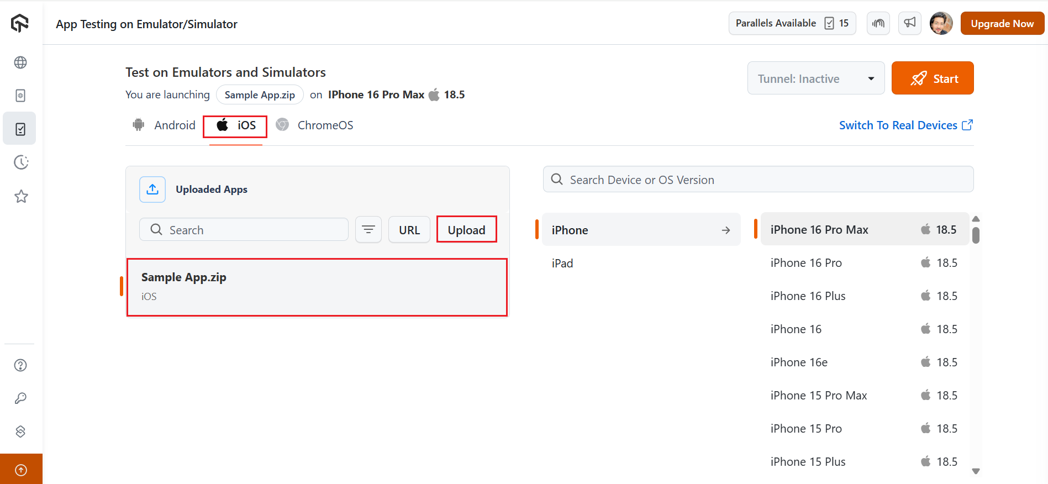Open the star favorites sidebar icon
This screenshot has width=1048, height=484.
pos(21,196)
